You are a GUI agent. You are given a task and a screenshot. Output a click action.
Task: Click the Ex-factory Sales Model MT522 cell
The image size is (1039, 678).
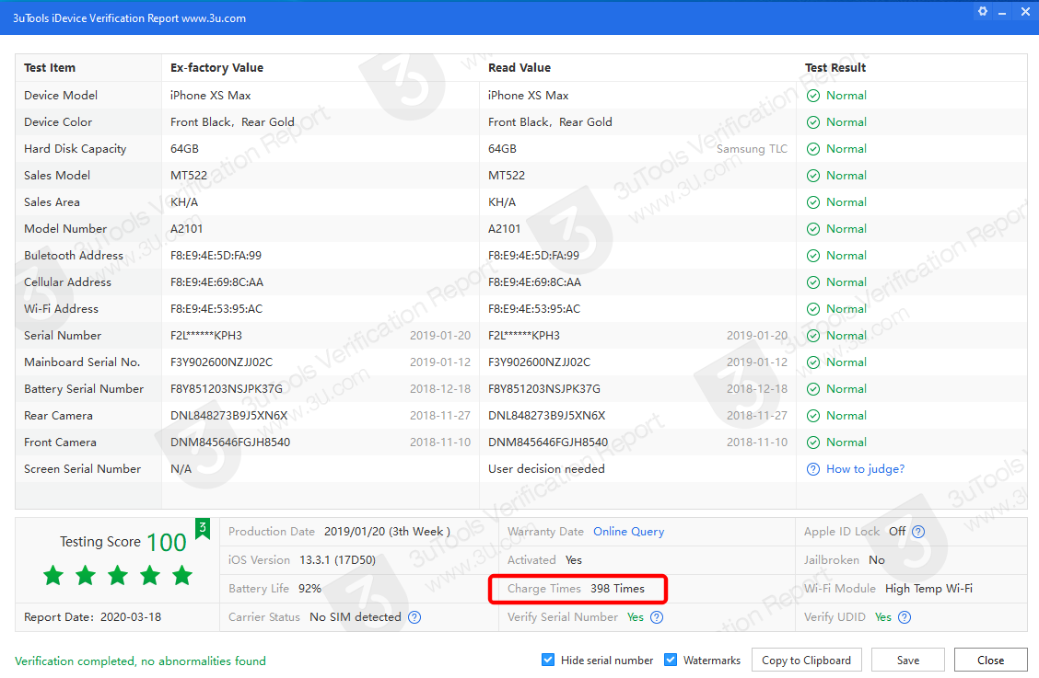(x=189, y=176)
